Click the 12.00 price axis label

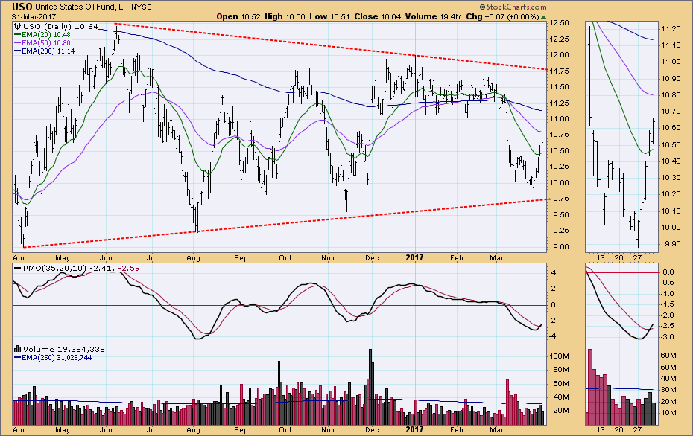[x=557, y=55]
